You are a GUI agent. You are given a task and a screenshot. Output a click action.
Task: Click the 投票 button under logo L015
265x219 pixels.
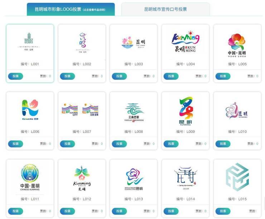pyautogui.click(x=223, y=211)
